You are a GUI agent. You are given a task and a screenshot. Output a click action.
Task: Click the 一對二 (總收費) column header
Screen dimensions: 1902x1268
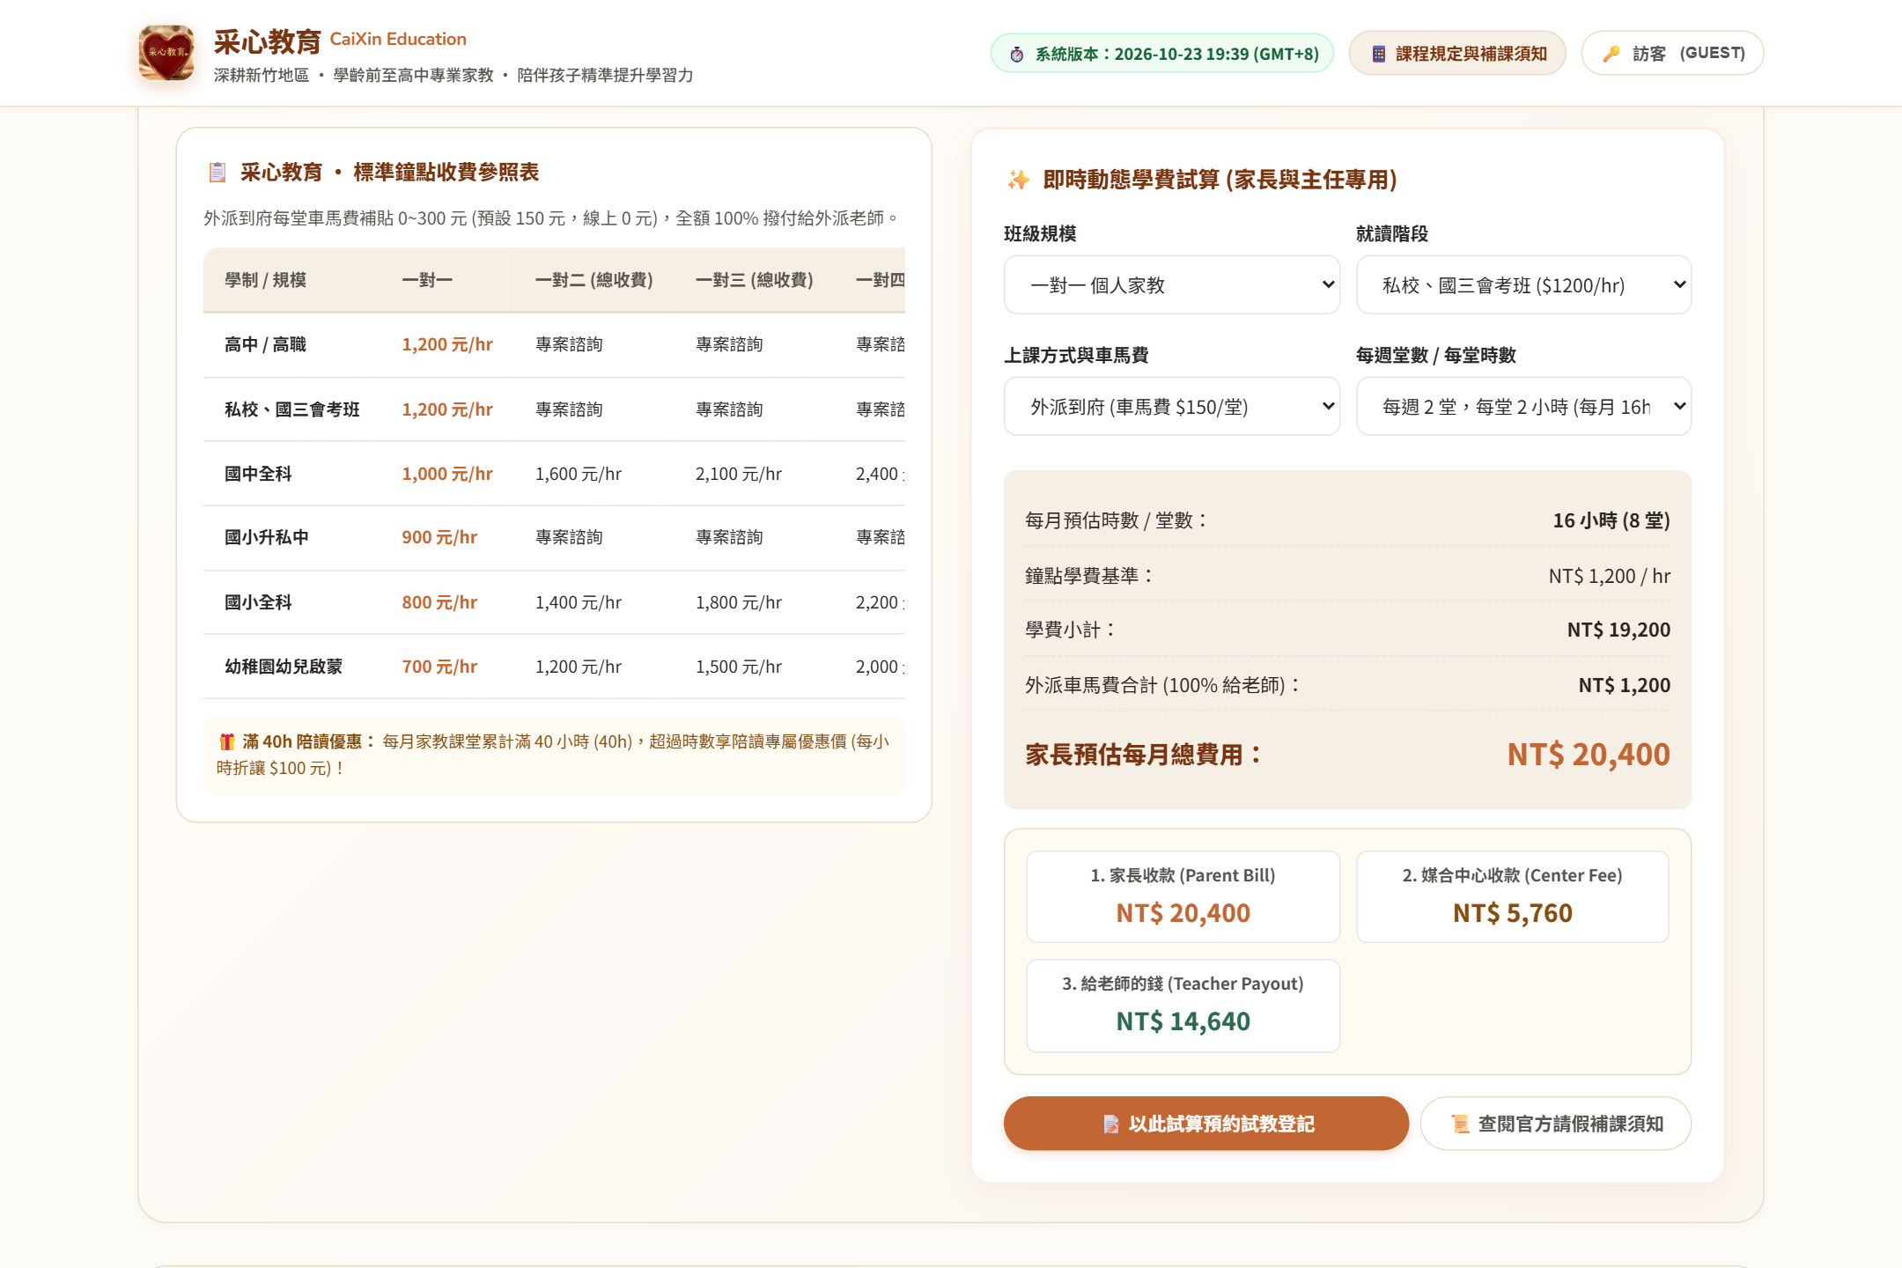(x=594, y=280)
